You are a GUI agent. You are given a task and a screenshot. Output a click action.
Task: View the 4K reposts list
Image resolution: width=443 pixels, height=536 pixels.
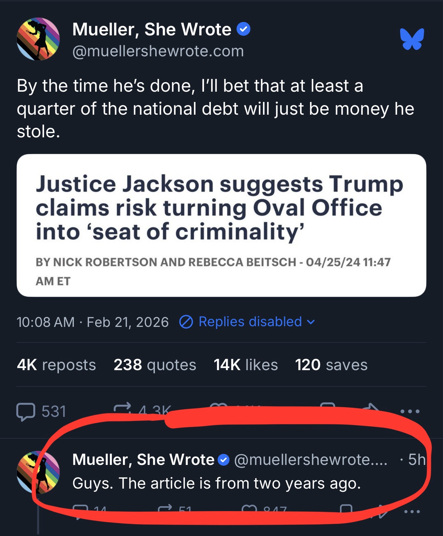click(x=56, y=365)
